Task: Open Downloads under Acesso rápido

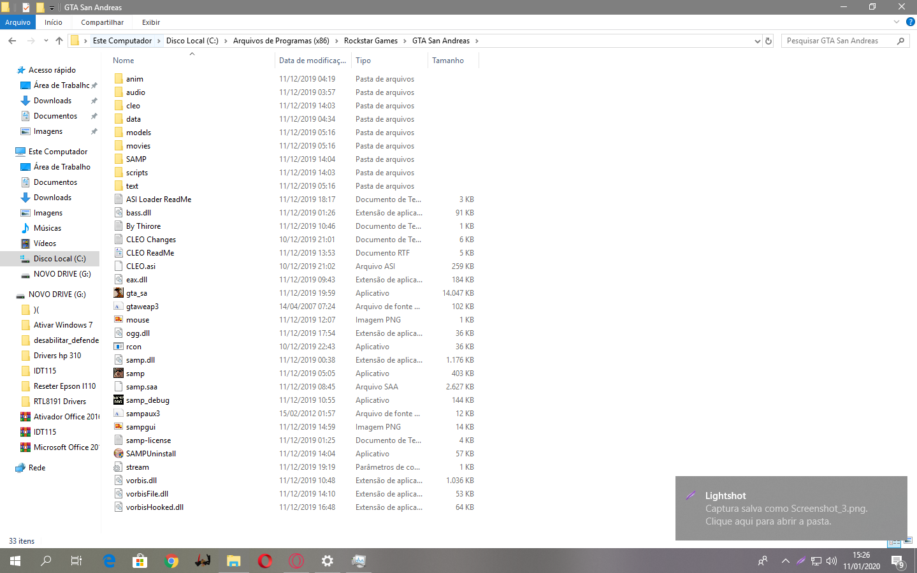Action: 52,101
